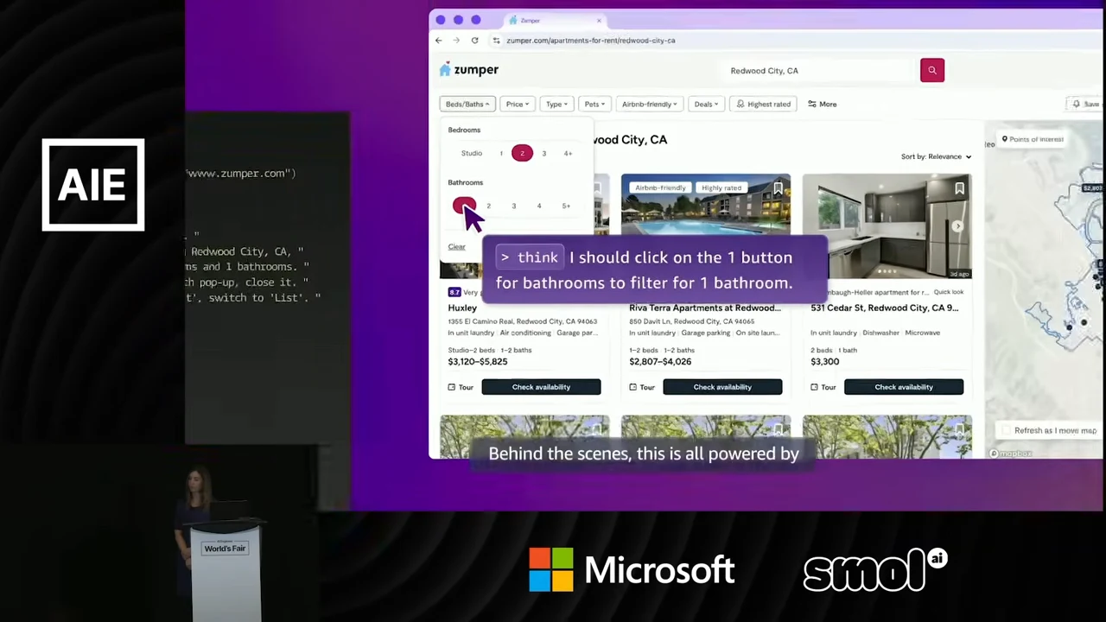This screenshot has height=622, width=1106.
Task: Show next photo on 531 Cedar St card
Action: [957, 226]
